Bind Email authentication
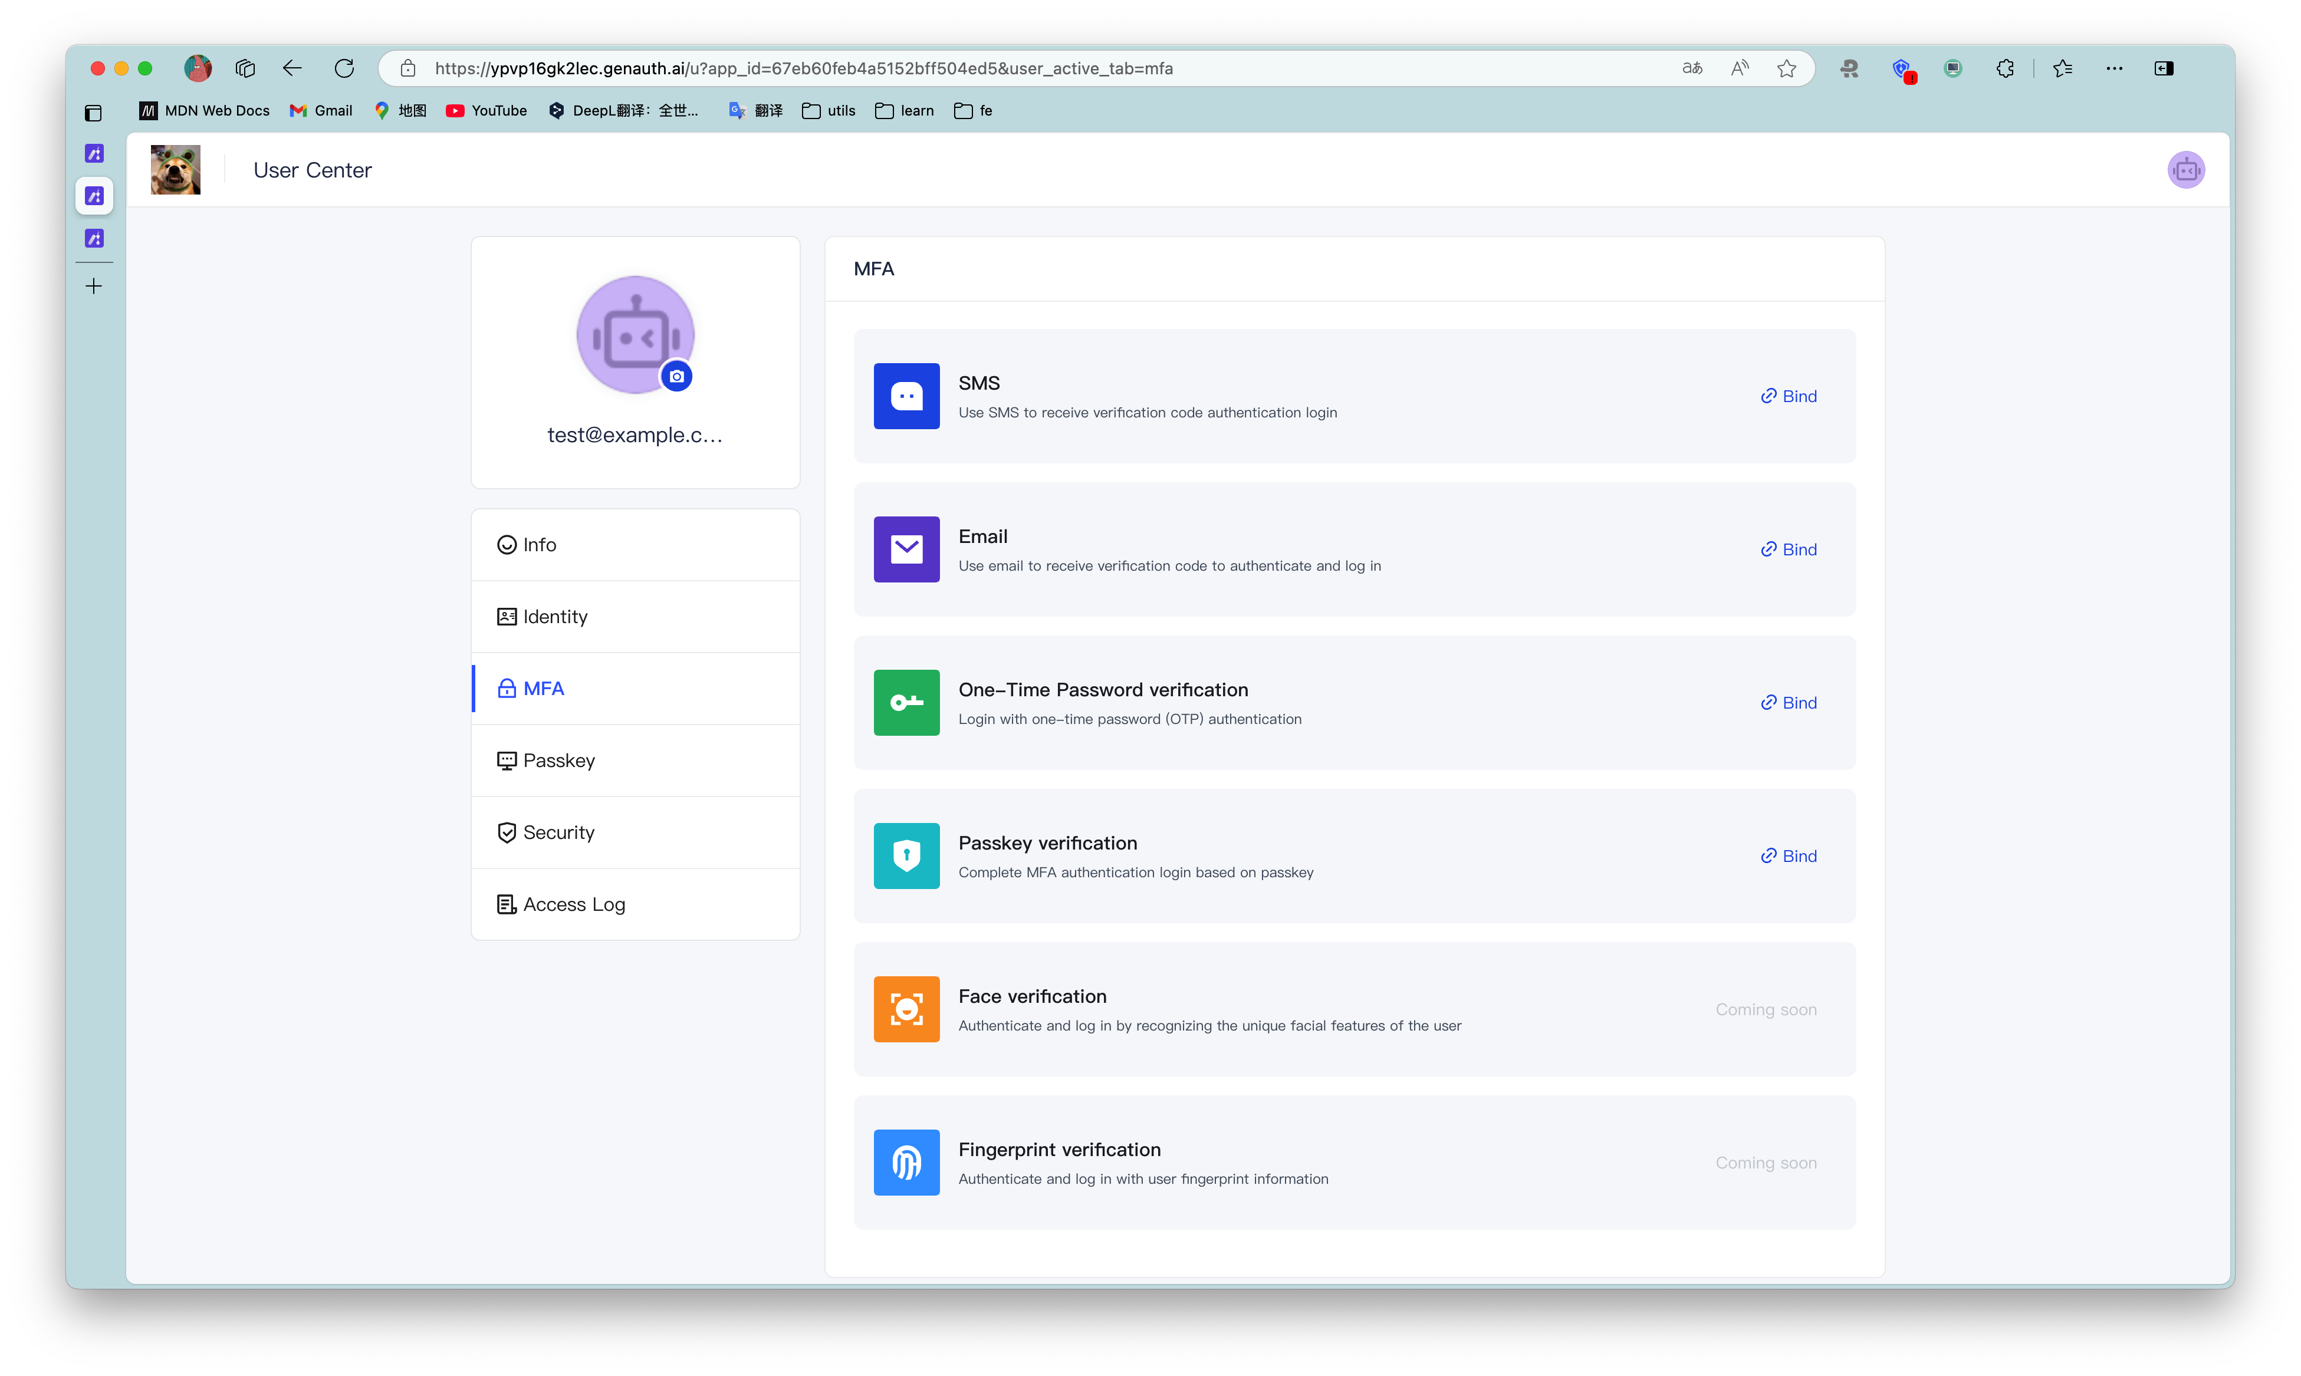 [1788, 549]
